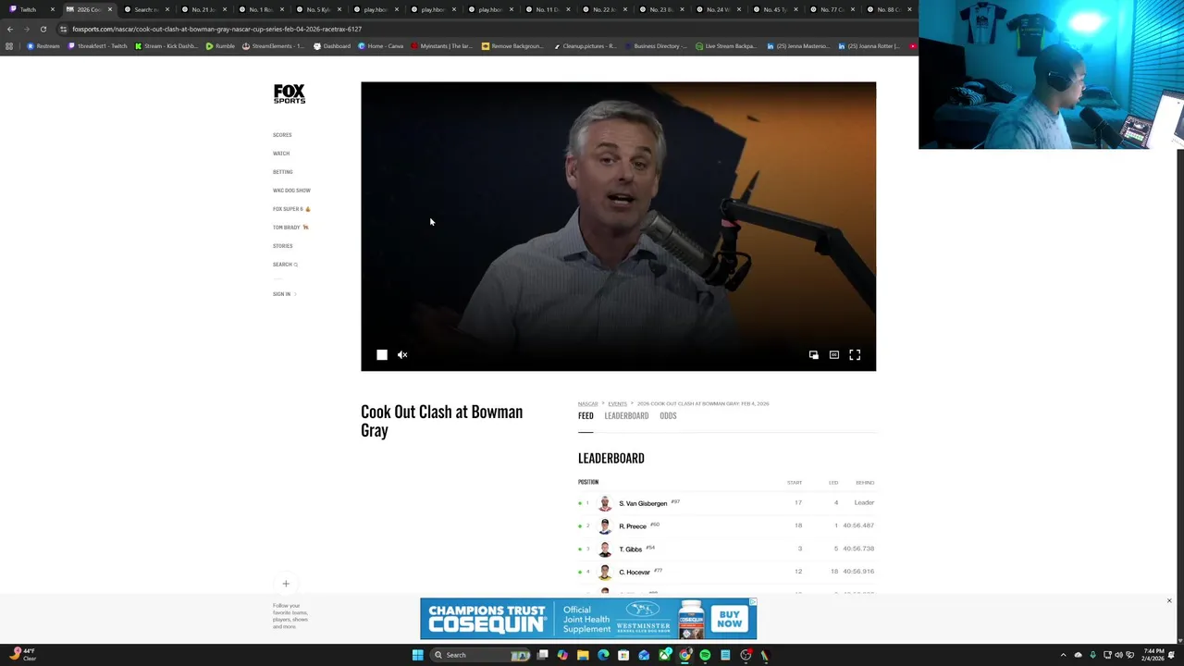Screen dimensions: 1184x666
Task: Open driver T. Gibbs row
Action: point(726,549)
